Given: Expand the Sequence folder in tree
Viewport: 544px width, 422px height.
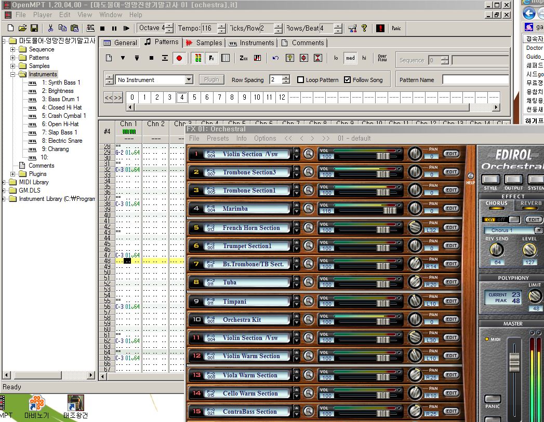Looking at the screenshot, I should point(13,49).
